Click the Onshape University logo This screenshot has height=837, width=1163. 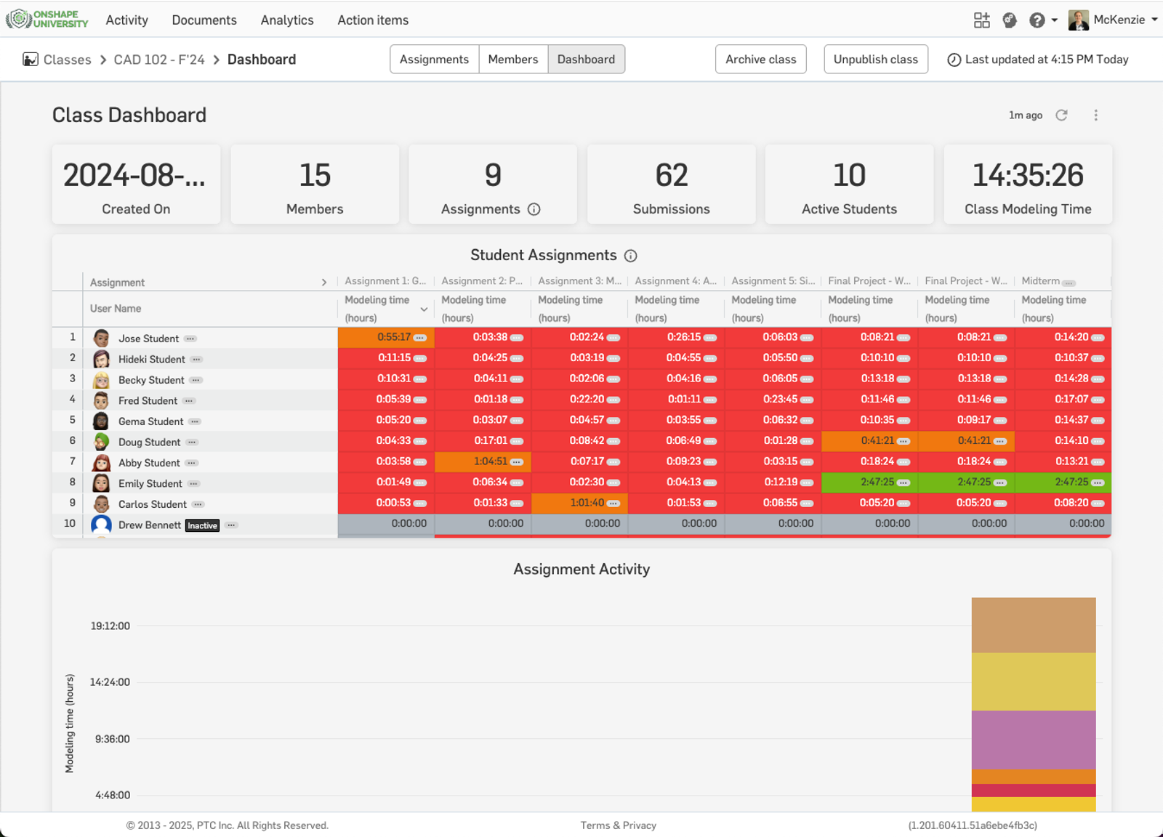pyautogui.click(x=47, y=20)
